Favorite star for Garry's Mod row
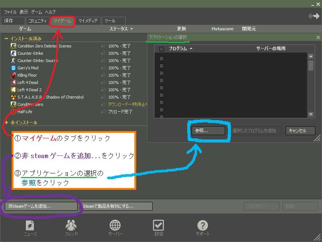Image resolution: width=322 pixels, height=242 pixels. 103,68
